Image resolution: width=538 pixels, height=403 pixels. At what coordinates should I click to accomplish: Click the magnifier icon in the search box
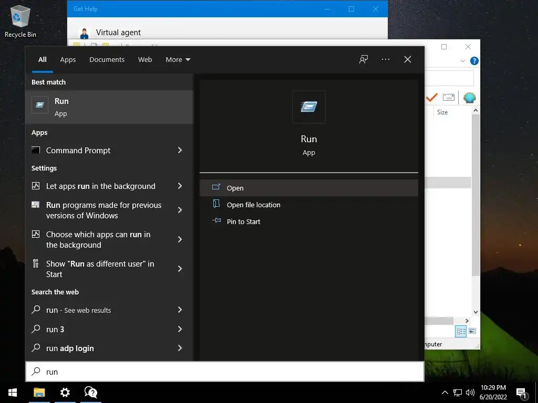coord(36,372)
